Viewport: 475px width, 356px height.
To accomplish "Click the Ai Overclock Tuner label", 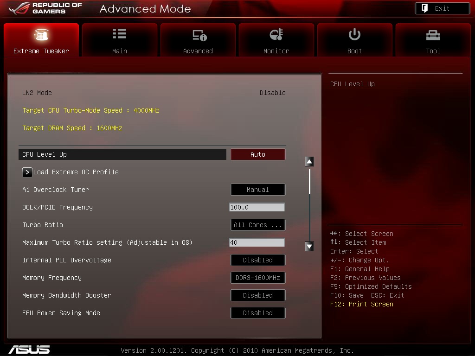I will coord(56,190).
